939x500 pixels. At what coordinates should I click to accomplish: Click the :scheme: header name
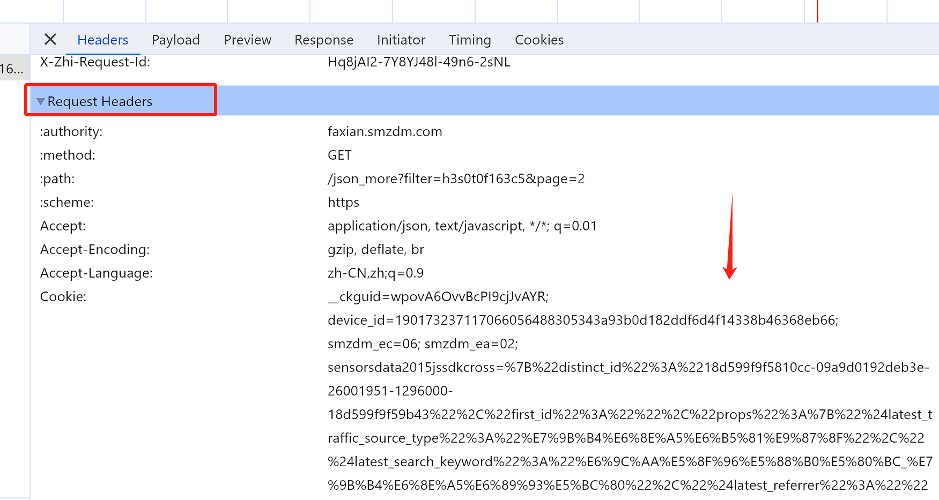coord(66,203)
